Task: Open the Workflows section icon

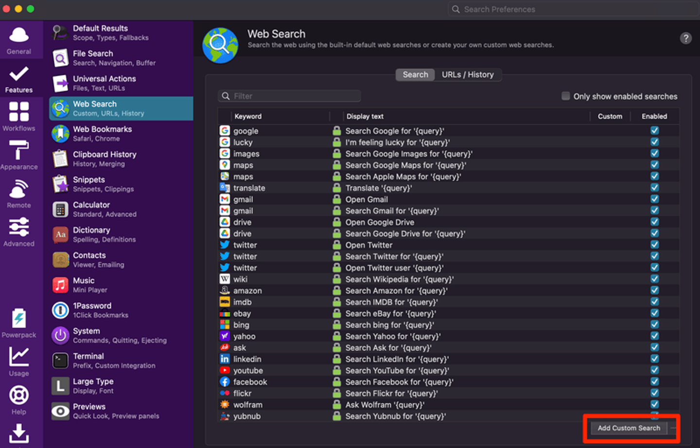Action: pyautogui.click(x=19, y=112)
